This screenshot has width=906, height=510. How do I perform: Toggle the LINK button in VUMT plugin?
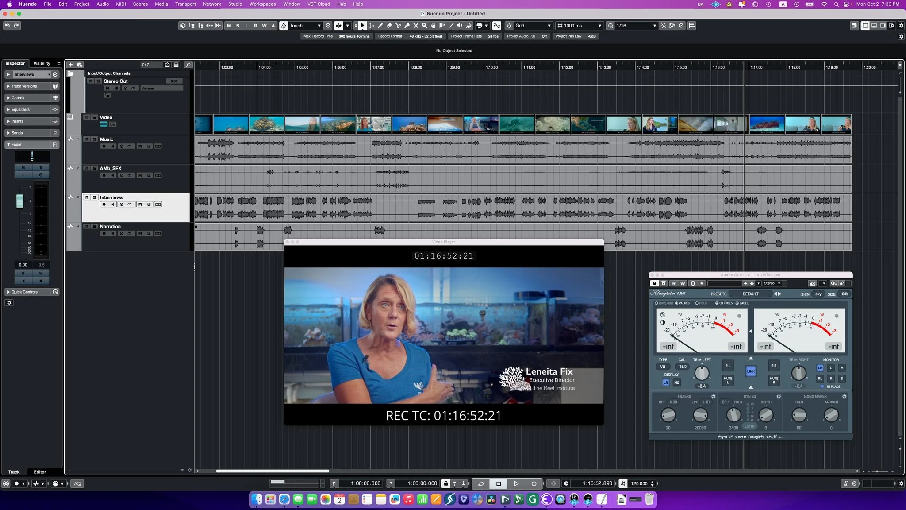click(751, 371)
